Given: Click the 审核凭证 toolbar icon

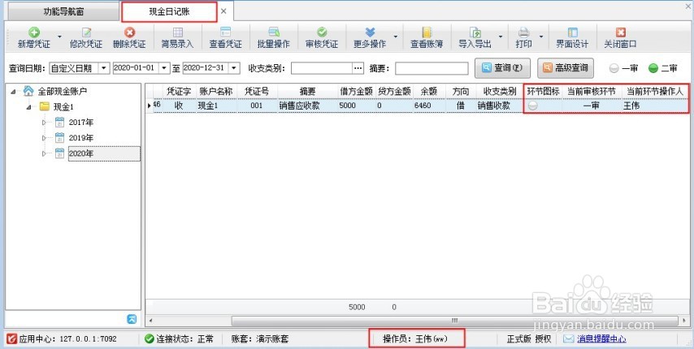Looking at the screenshot, I should (x=322, y=32).
